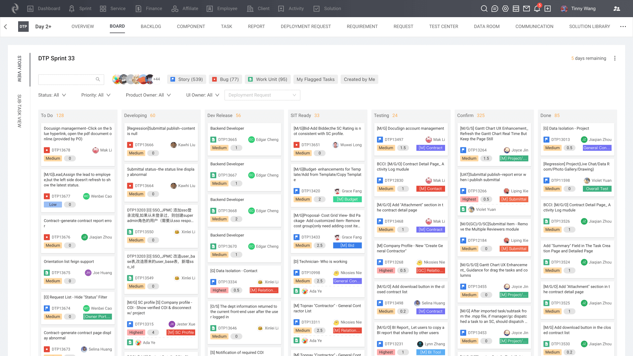Click the back arrow beside DTP
633x356 pixels.
pos(6,27)
